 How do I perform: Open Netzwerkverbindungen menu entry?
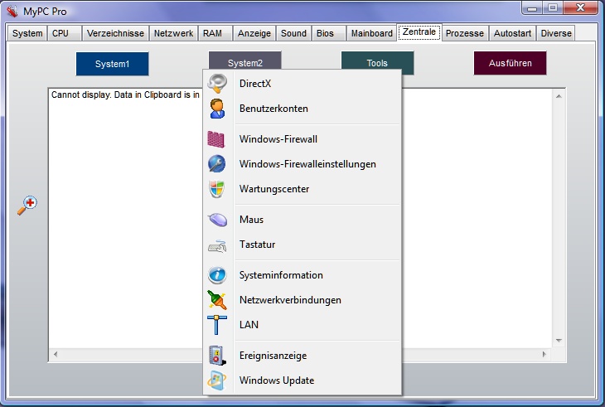(302, 300)
